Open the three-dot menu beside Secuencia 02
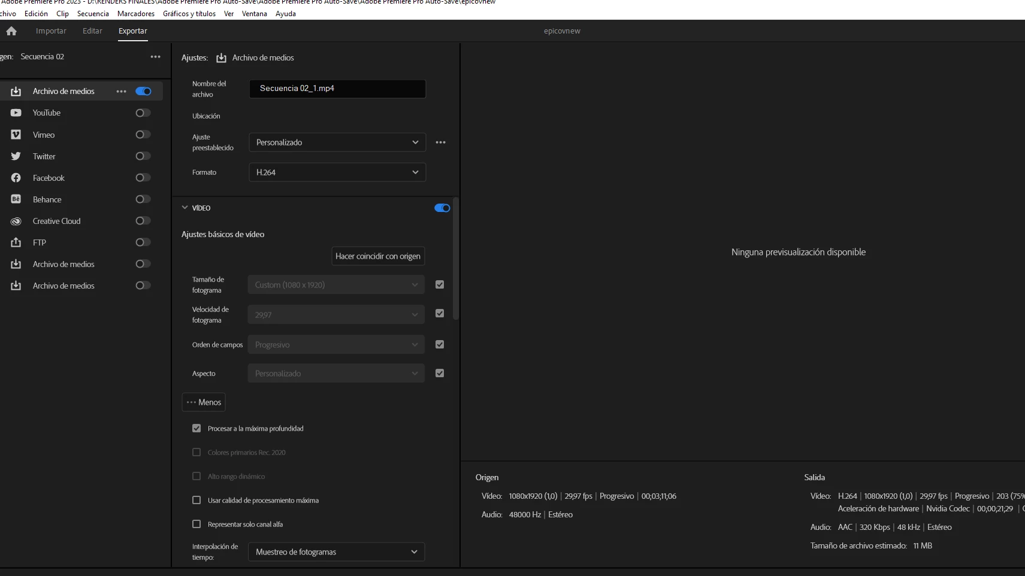 [x=156, y=57]
